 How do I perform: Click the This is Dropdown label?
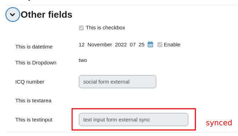[x=36, y=63]
